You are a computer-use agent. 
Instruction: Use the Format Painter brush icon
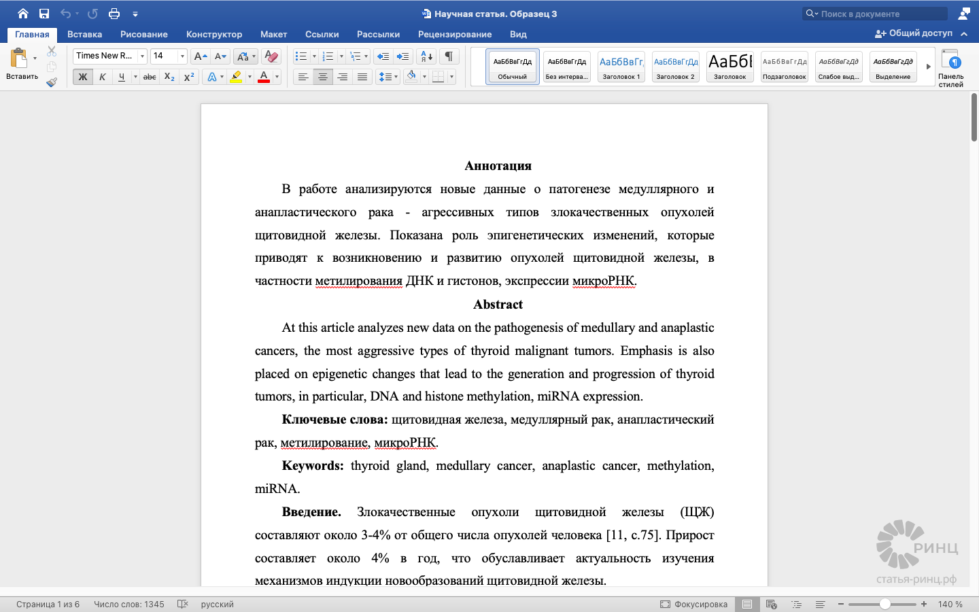(52, 82)
